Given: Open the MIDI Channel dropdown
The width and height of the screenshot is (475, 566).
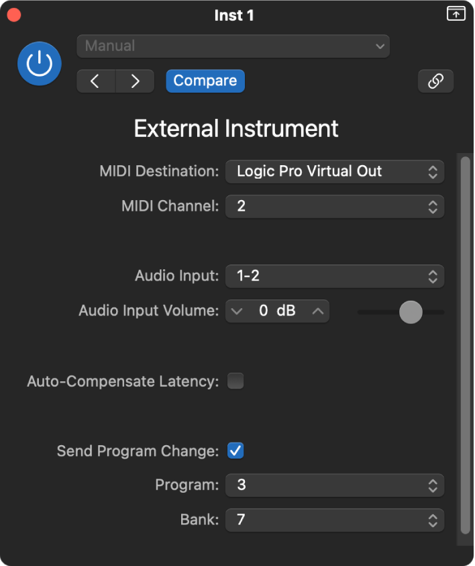Looking at the screenshot, I should click(335, 206).
